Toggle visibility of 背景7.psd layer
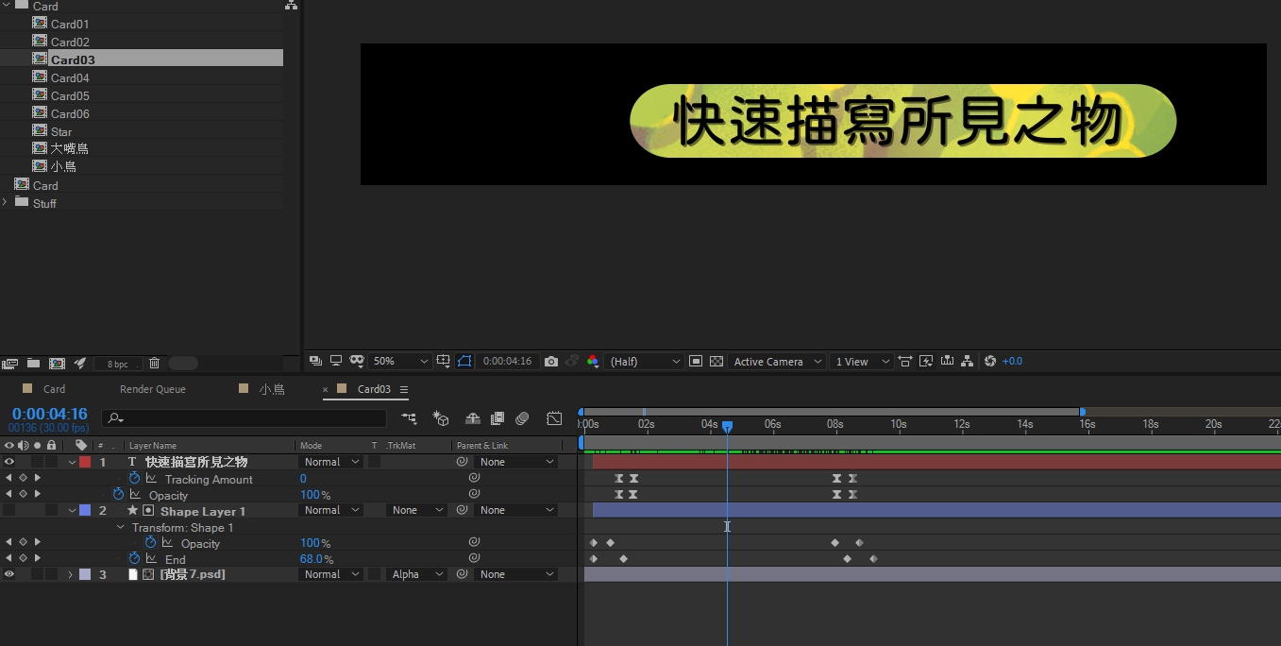This screenshot has width=1281, height=646. click(x=9, y=574)
